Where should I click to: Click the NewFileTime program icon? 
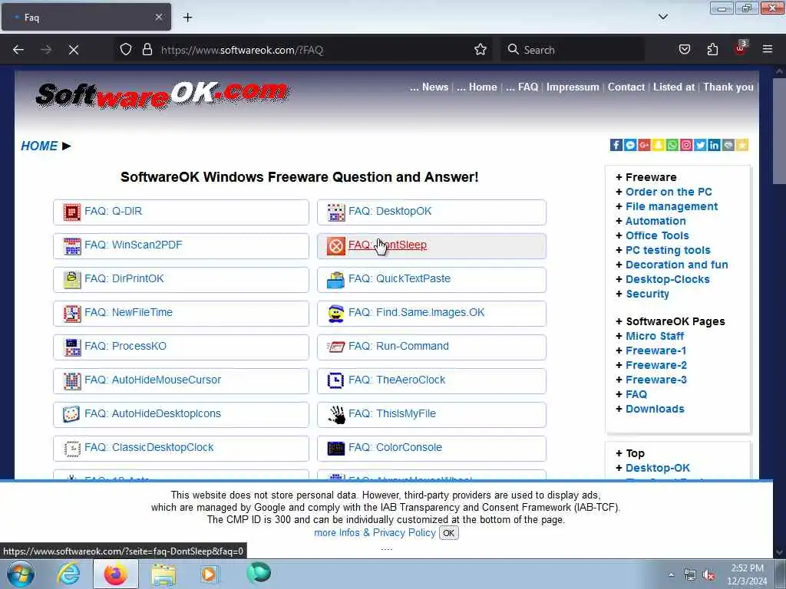pyautogui.click(x=71, y=314)
